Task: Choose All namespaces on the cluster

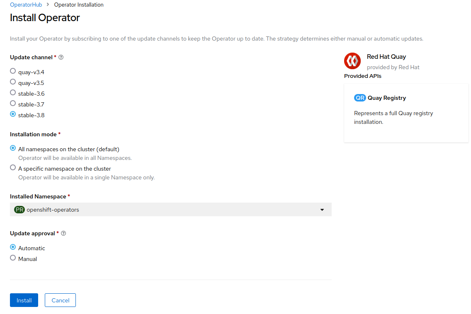Action: point(13,148)
